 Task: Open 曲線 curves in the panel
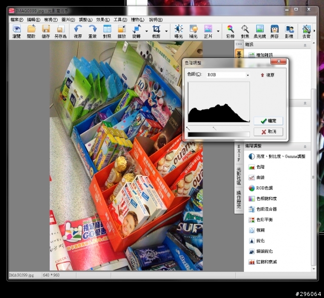[257, 177]
